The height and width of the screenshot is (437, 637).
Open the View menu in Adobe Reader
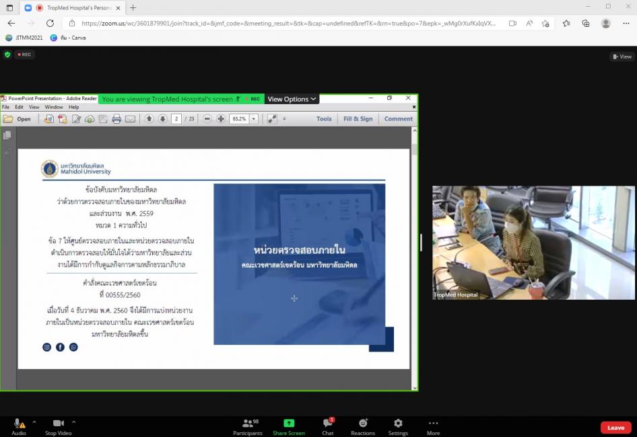[x=34, y=107]
